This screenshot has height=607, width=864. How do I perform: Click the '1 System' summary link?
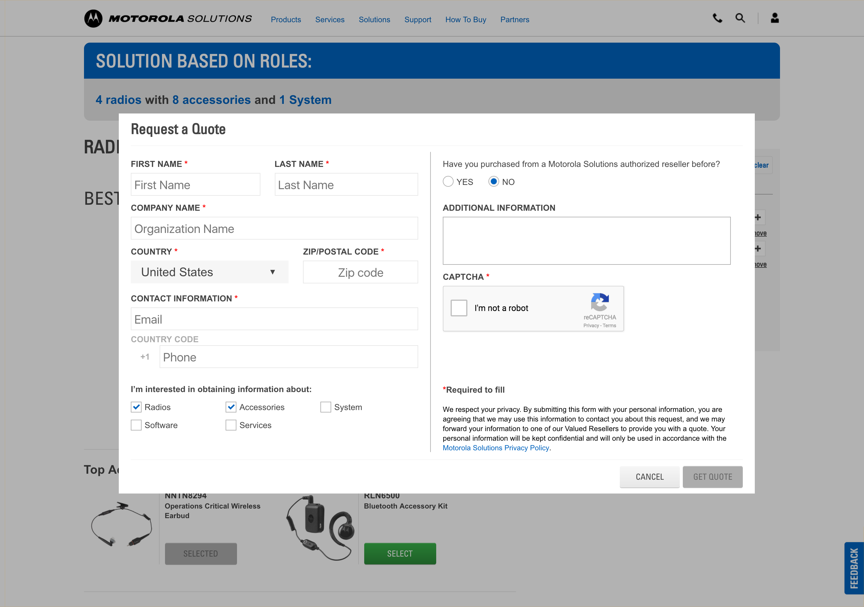[305, 100]
